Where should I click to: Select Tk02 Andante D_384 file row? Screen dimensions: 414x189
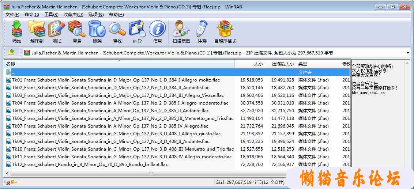tap(177, 88)
